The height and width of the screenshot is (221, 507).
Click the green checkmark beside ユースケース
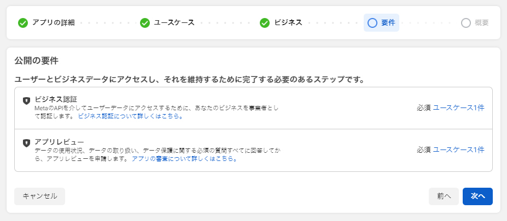(x=145, y=23)
